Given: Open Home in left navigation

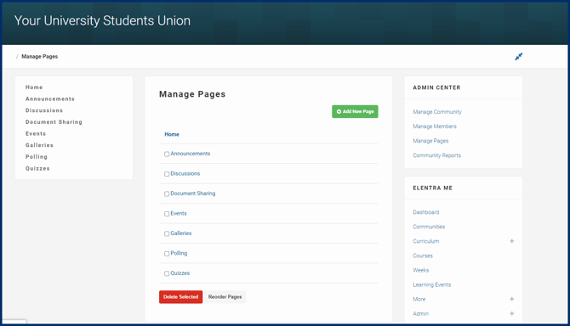Looking at the screenshot, I should 34,87.
